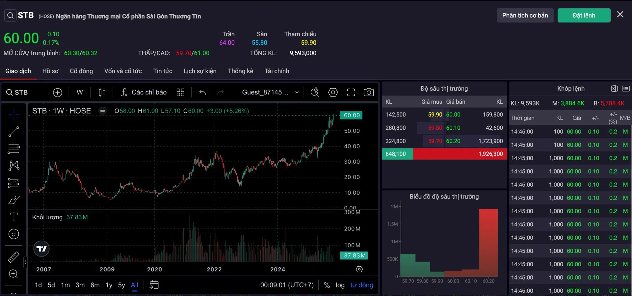Image resolution: width=632 pixels, height=296 pixels.
Task: Open the Tin tức tab
Action: click(x=163, y=71)
